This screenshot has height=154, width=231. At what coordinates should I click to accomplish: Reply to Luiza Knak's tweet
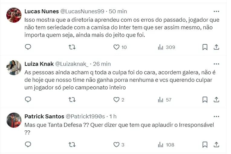point(28,100)
